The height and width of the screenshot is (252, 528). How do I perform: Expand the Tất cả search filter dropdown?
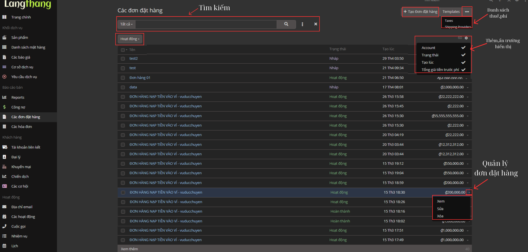pos(126,24)
